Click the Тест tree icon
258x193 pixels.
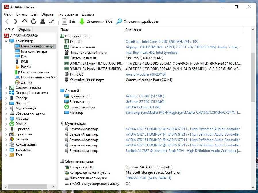tap(12, 155)
